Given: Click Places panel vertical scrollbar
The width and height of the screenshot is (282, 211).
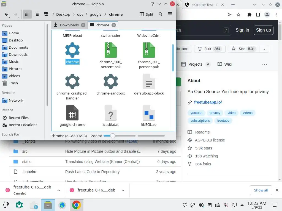Looking at the screenshot, I should (47, 65).
